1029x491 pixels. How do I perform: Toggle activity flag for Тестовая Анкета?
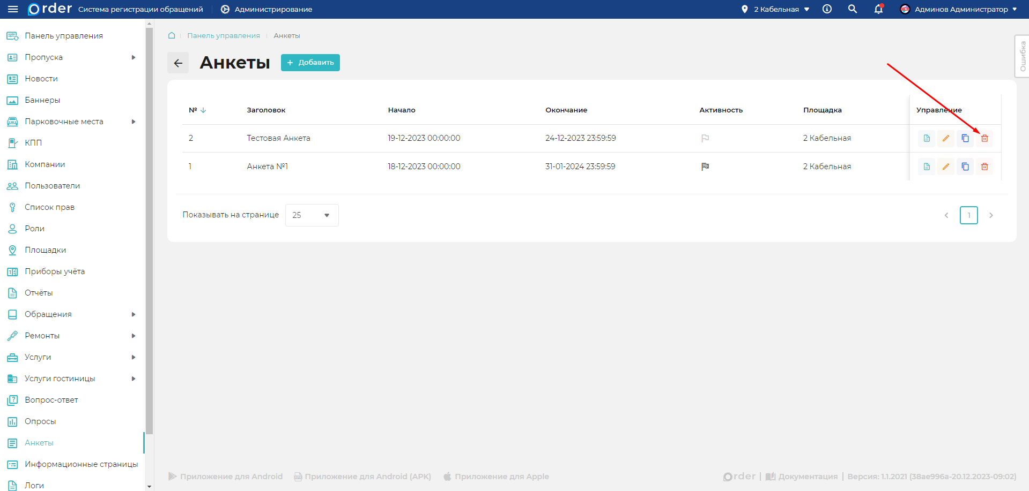click(705, 138)
